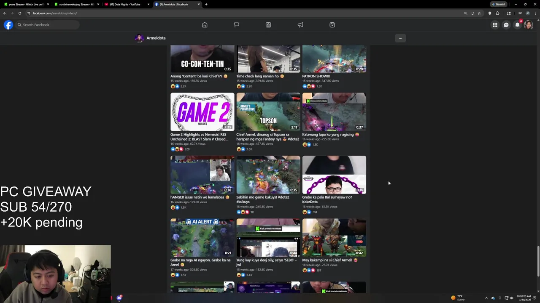Open the dashboard chart icon in top navigation

[268, 25]
